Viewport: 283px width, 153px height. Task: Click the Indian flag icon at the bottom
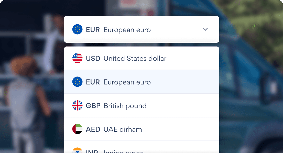point(78,151)
